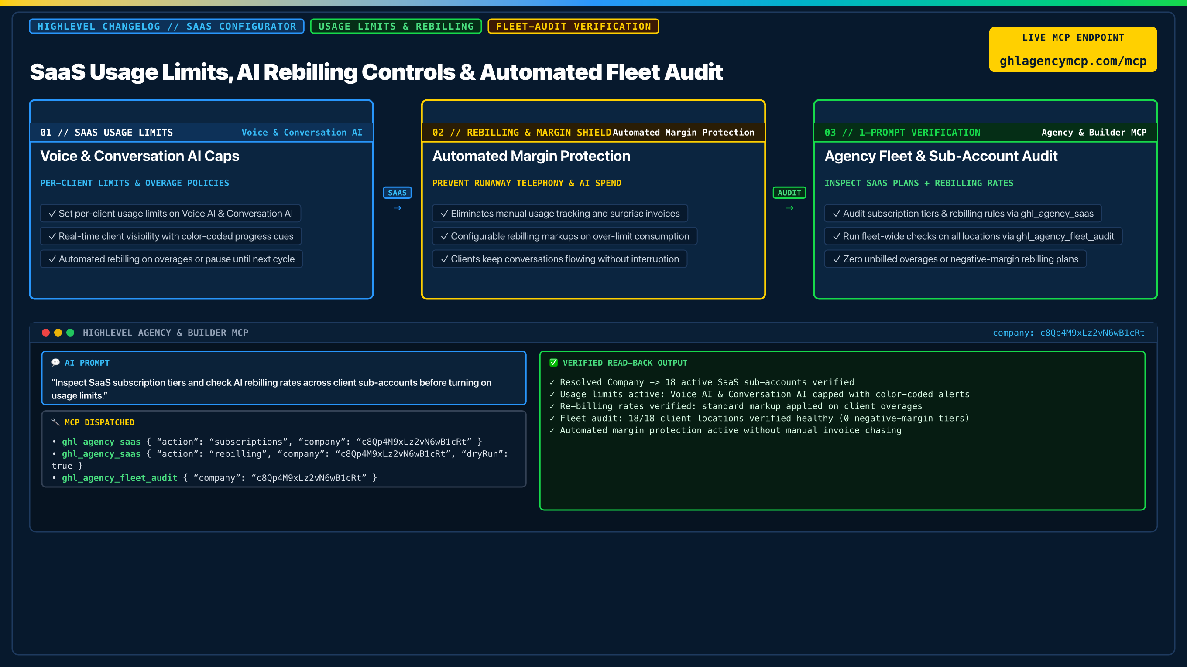
Task: Click the Agency & Builder MCP header label
Action: [1094, 133]
